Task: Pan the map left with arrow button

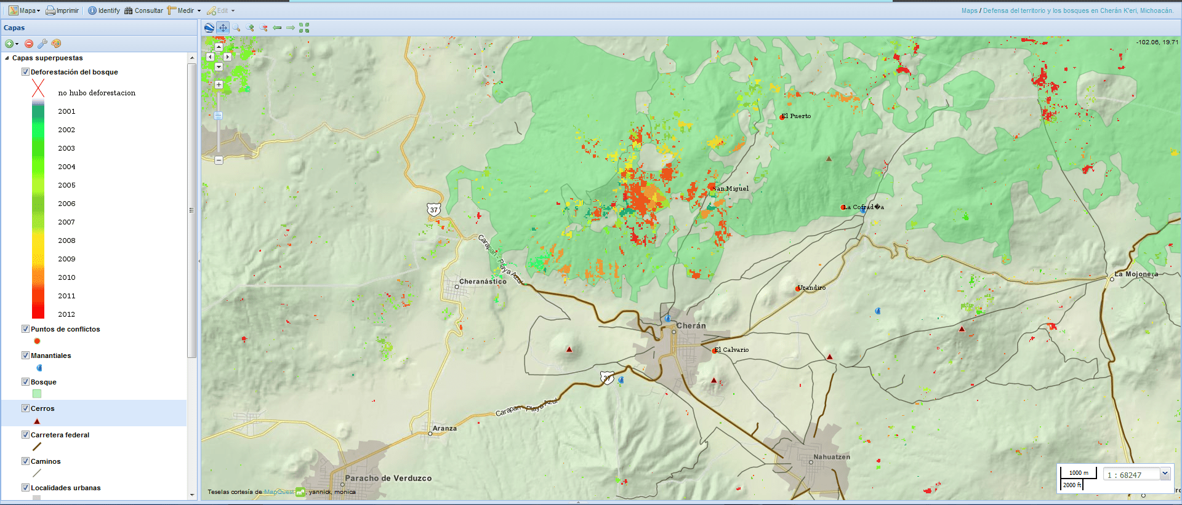Action: pyautogui.click(x=210, y=57)
